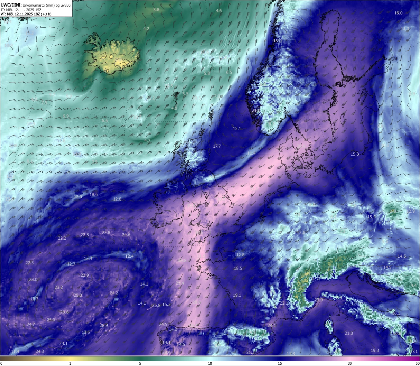Image resolution: width=420 pixels, height=366 pixels.
Task: Click the map value "22.3" on the left edge
Action: click(30, 263)
